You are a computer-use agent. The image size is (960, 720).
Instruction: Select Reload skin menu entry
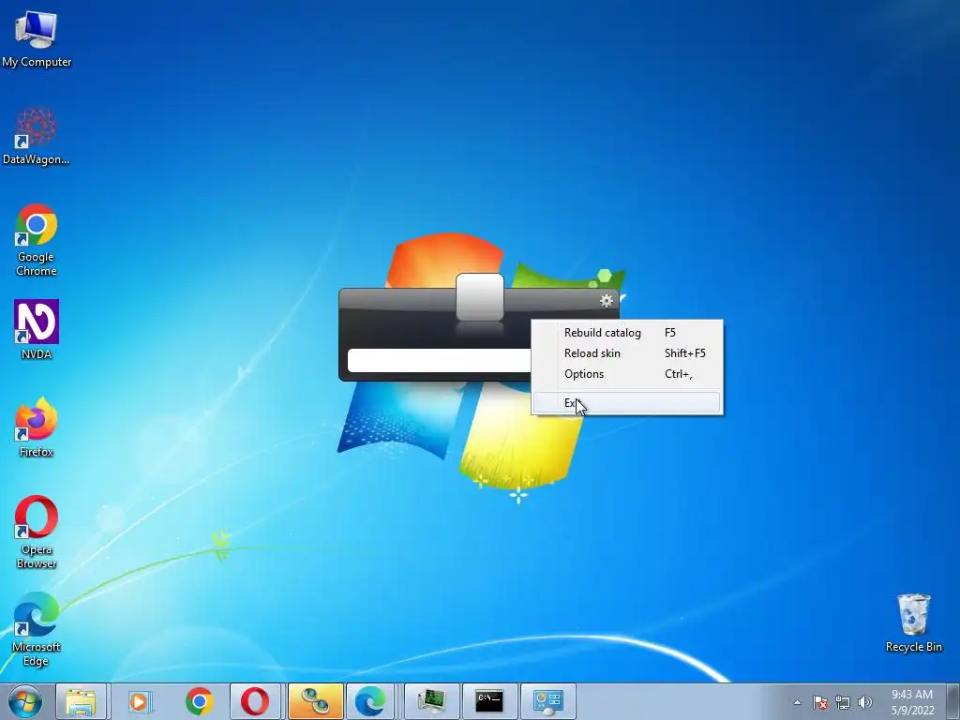[x=627, y=353]
